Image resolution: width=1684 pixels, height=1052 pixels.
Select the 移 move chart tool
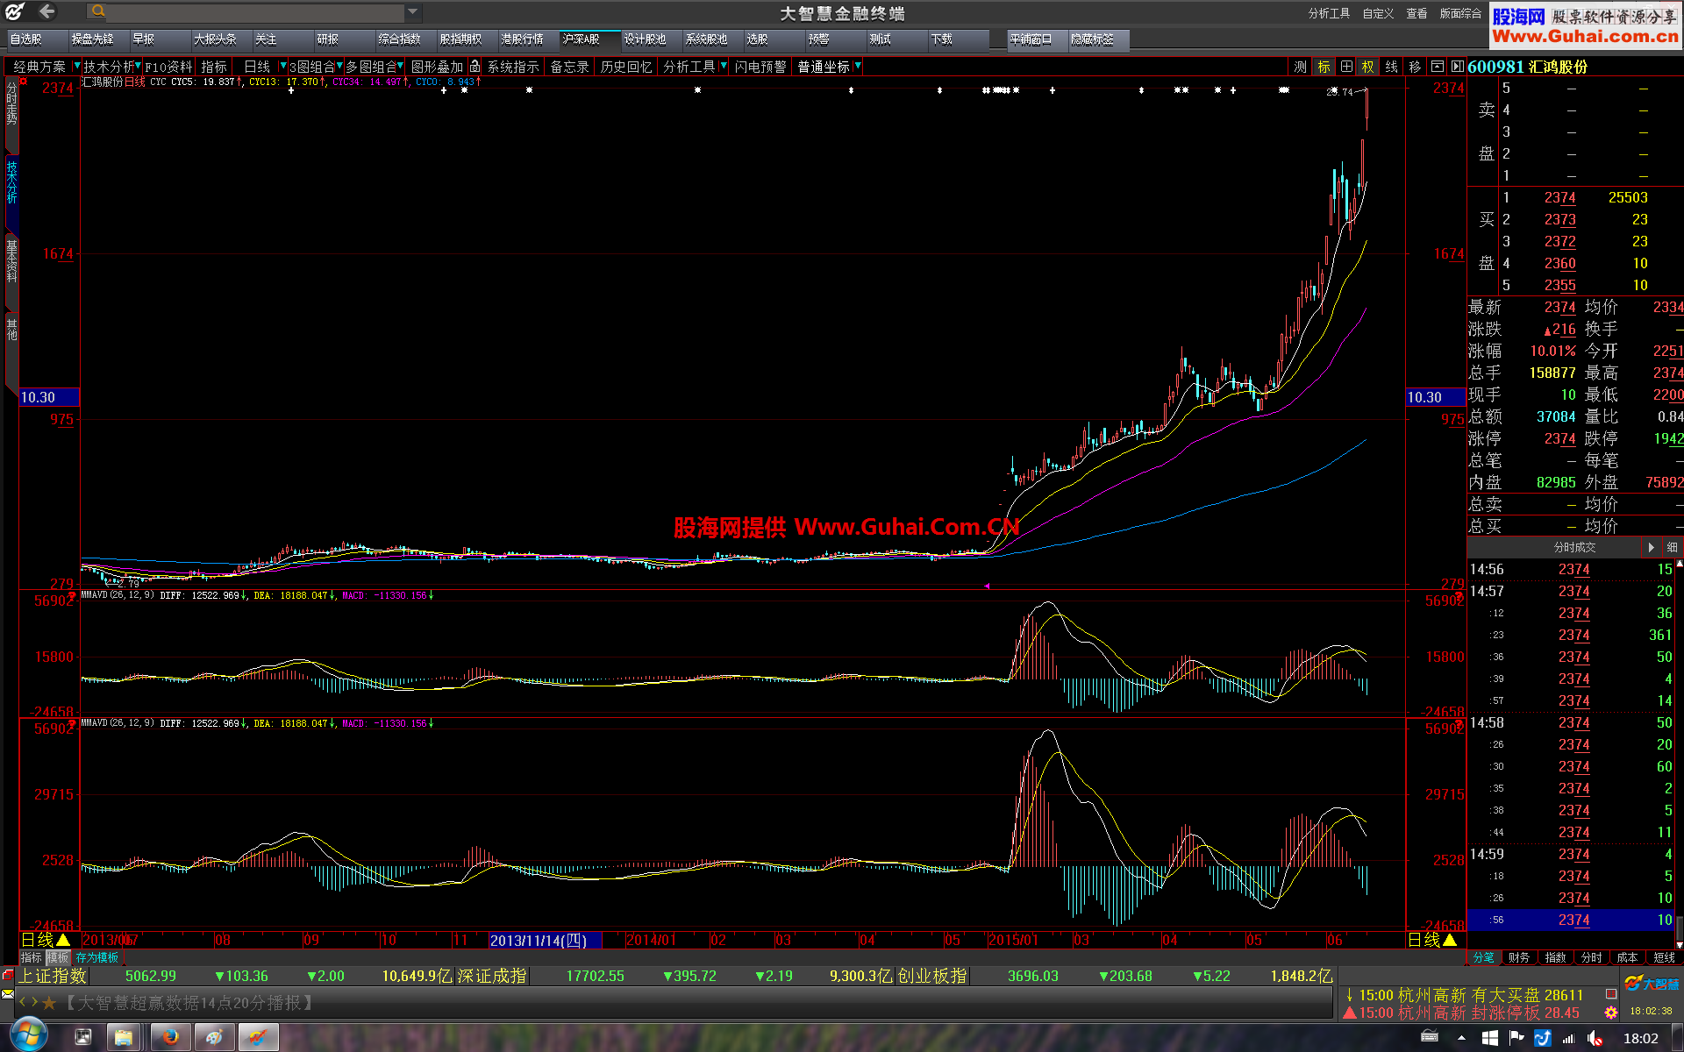1415,67
